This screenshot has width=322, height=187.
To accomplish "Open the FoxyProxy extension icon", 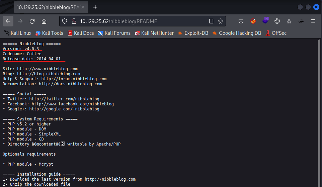I will tap(253, 21).
